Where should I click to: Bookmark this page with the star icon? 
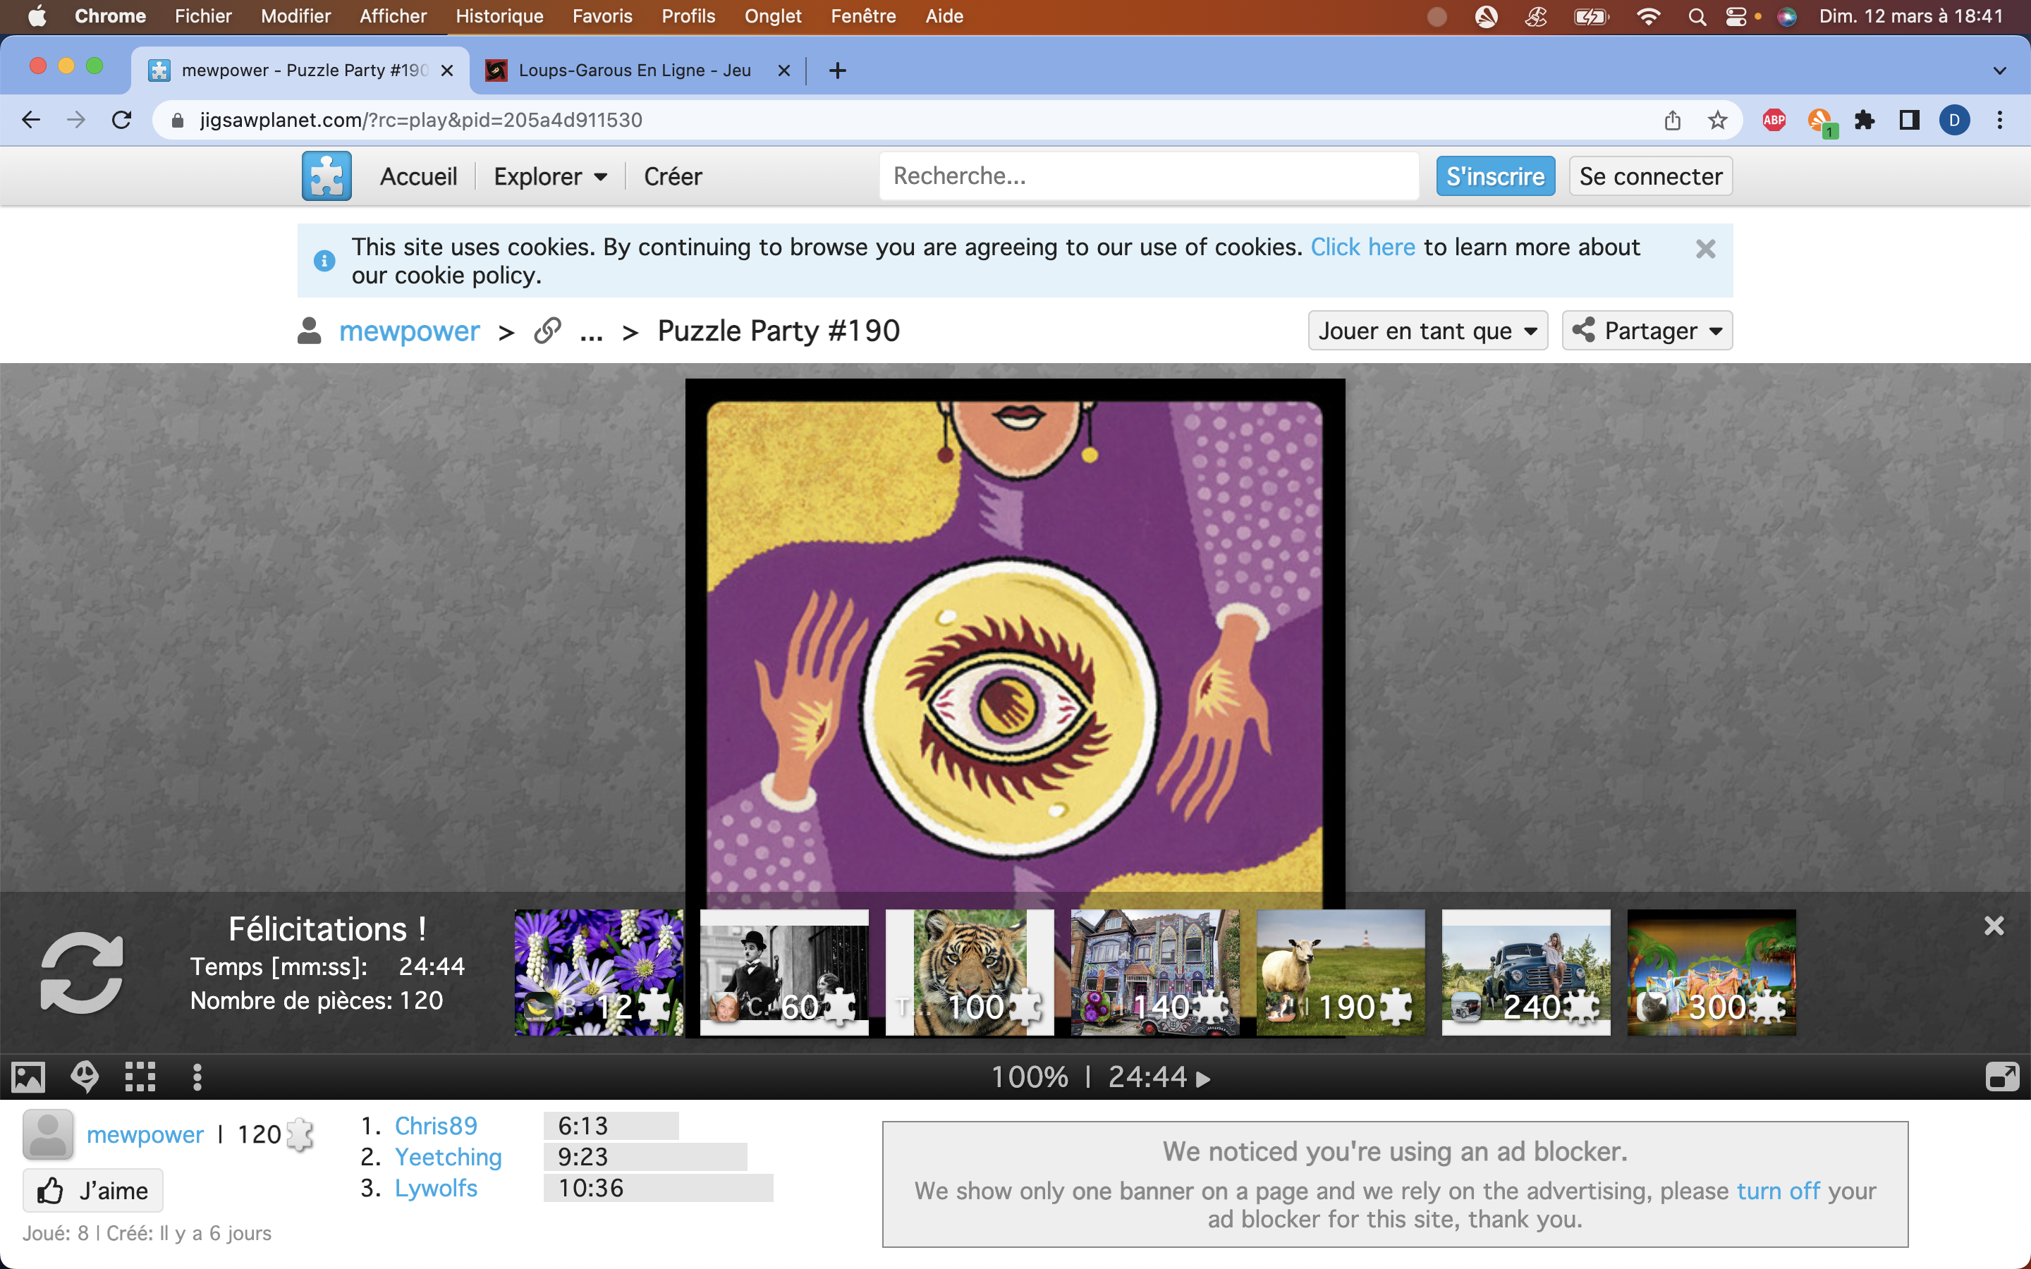pos(1717,120)
